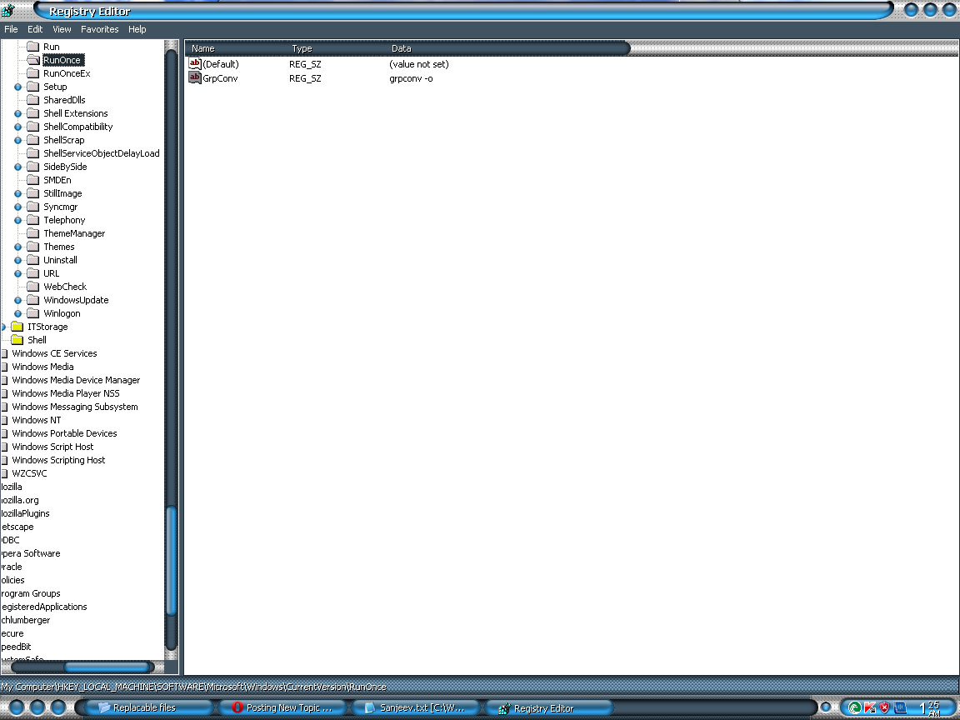Click the ShellServiceObjectDelayLoad folder icon
The width and height of the screenshot is (960, 720).
33,153
